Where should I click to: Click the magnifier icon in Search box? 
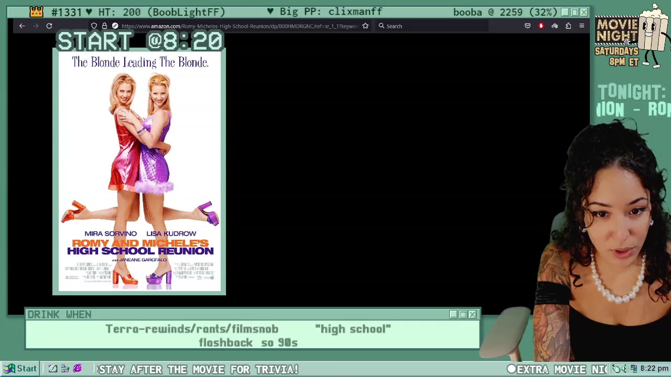click(x=382, y=26)
